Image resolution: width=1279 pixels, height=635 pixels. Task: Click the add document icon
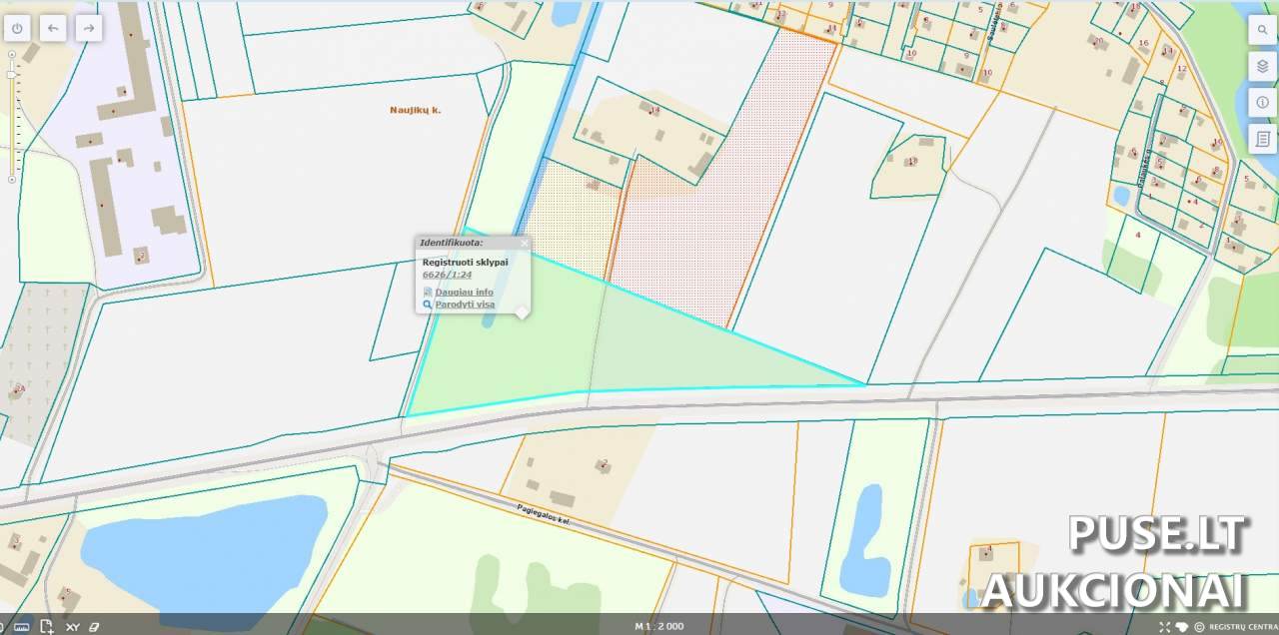point(47,627)
